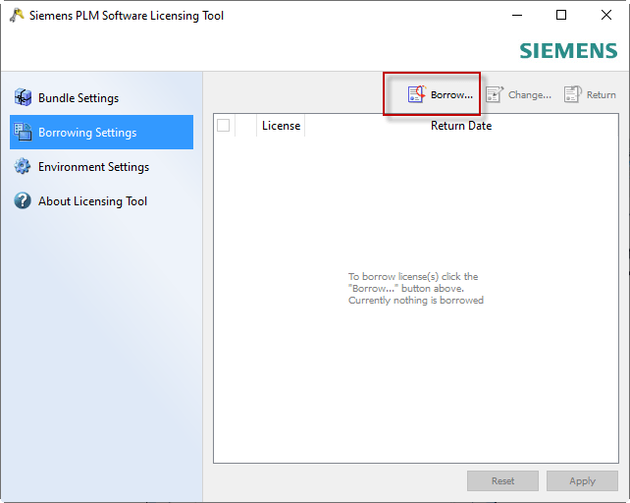Viewport: 630px width, 503px height.
Task: Click 'Currently nothing is borrowed' text
Action: [x=416, y=301]
